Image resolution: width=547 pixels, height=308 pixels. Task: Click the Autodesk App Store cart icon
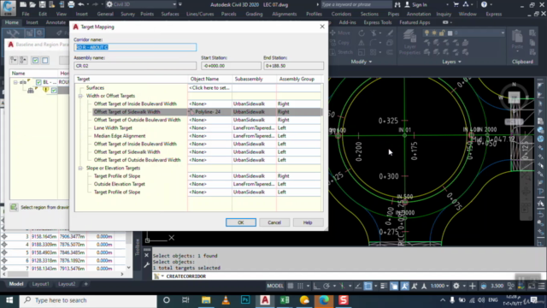pos(456,4)
